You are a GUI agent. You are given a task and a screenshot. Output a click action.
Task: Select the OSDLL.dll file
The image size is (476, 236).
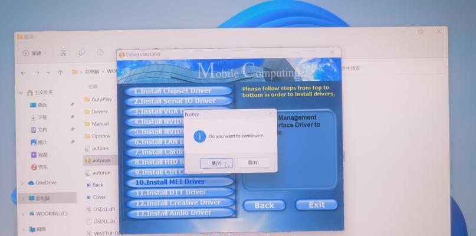100,209
